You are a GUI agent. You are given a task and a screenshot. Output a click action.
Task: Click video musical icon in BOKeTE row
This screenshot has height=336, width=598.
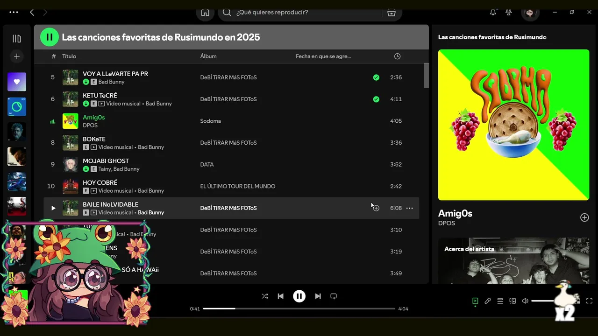click(94, 147)
